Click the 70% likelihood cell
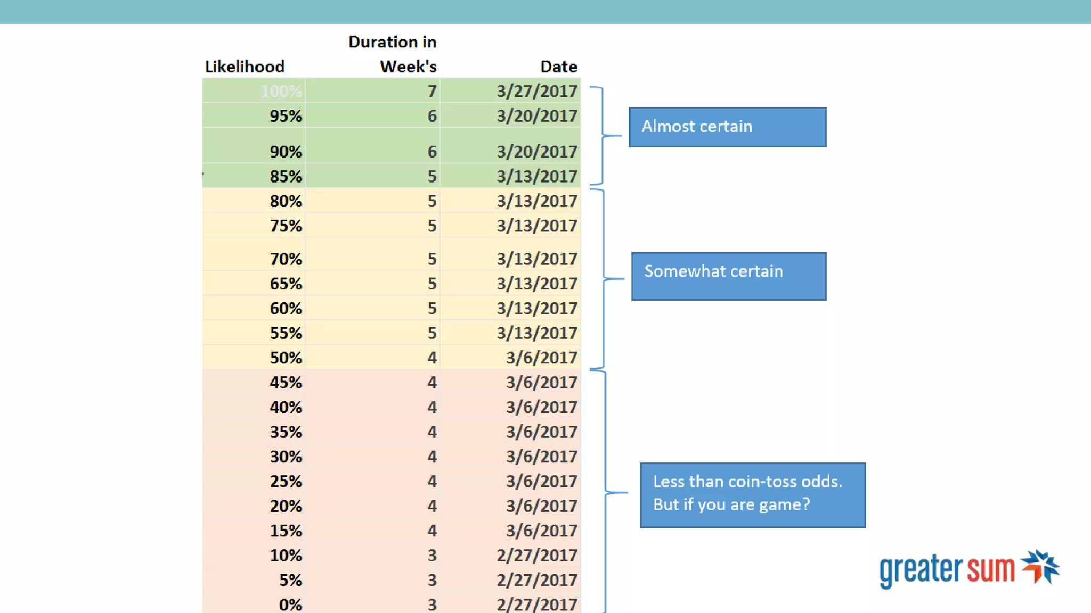 [x=286, y=259]
